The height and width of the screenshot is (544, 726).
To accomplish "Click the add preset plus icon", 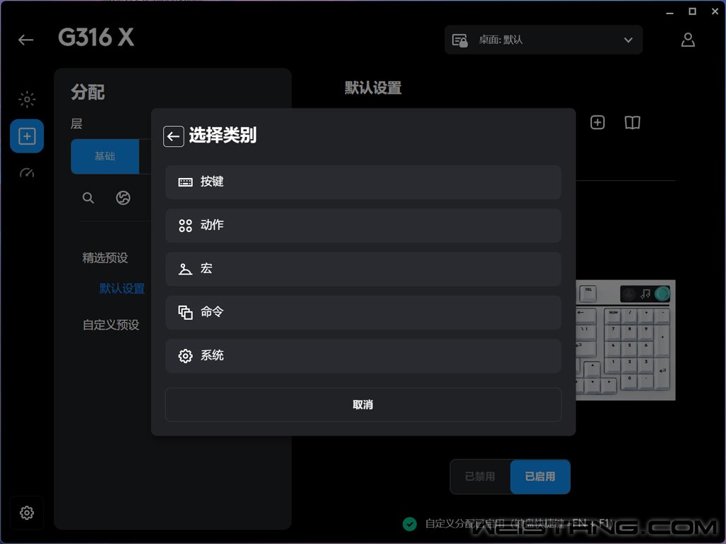I will 597,123.
